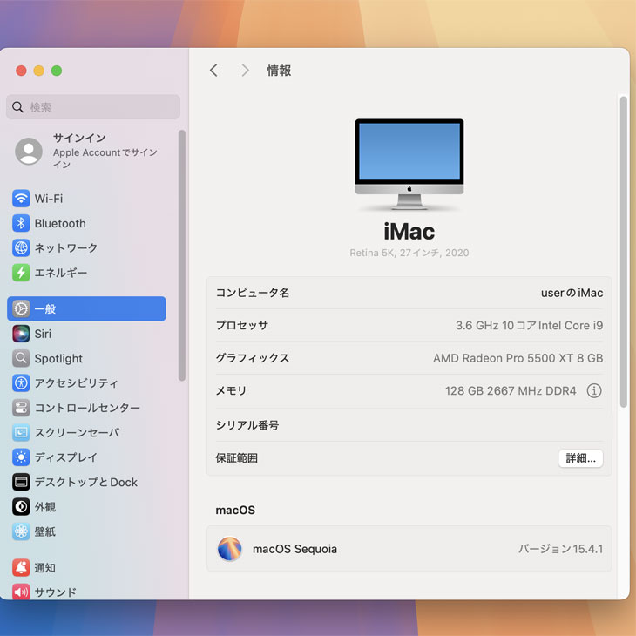The image size is (636, 636).
Task: Click the 保証範囲 label
Action: coord(236,458)
